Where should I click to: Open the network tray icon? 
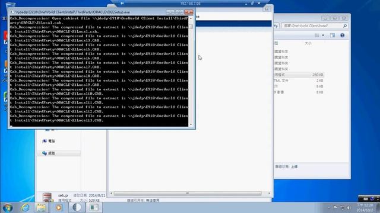tap(342, 208)
